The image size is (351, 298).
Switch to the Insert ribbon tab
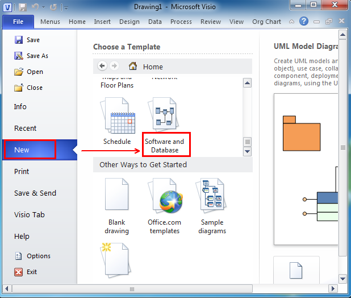[102, 22]
